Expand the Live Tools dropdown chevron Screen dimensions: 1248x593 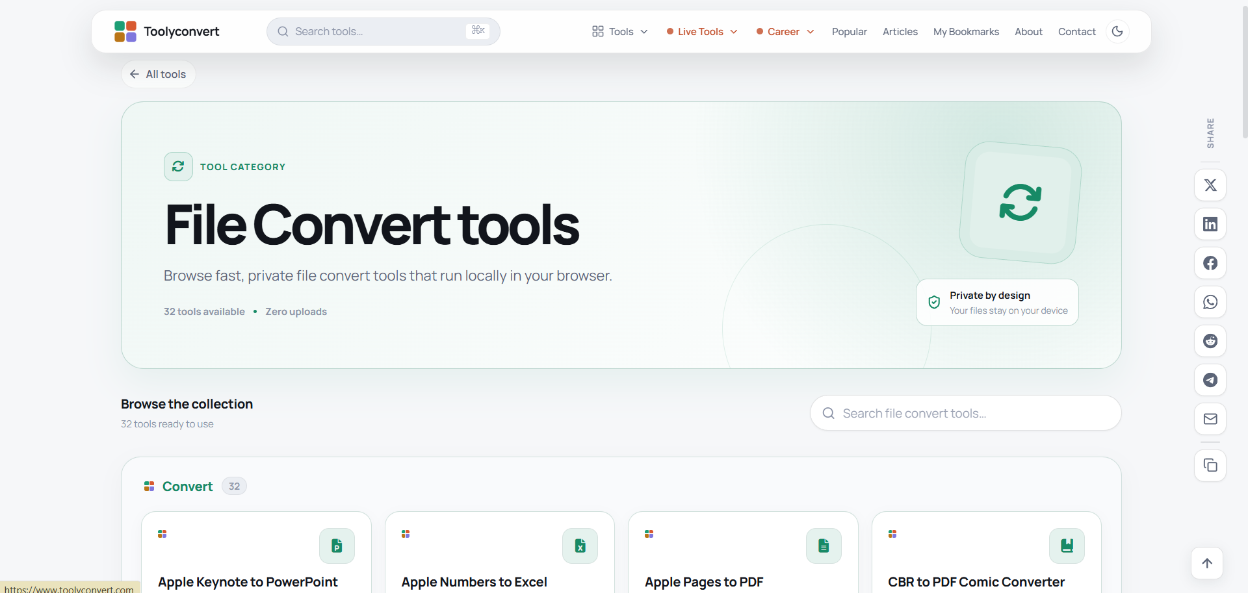pos(734,31)
